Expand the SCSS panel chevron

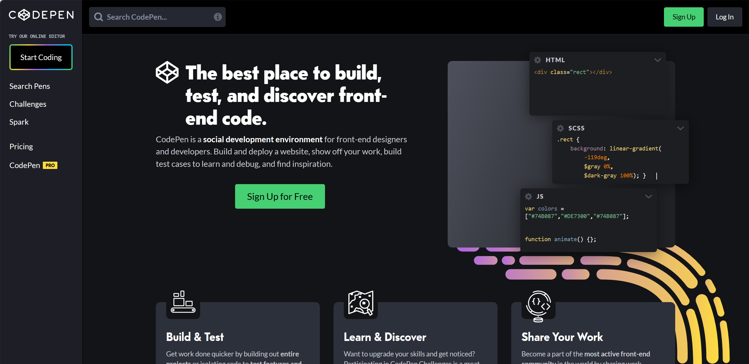click(680, 128)
